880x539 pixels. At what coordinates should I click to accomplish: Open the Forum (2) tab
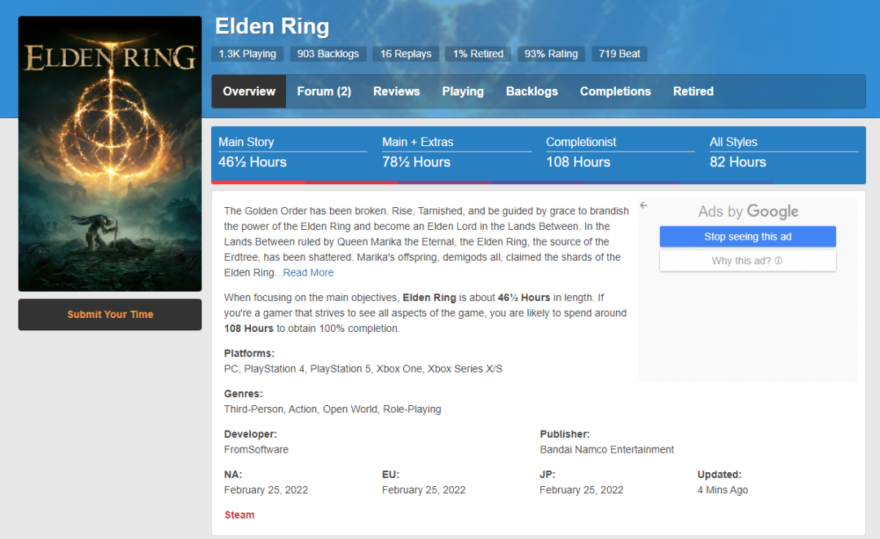click(323, 91)
